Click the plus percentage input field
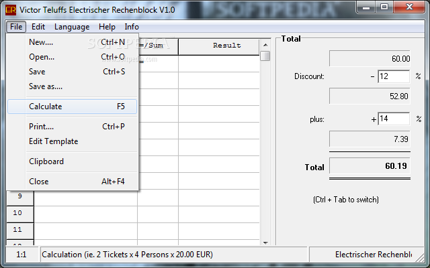 (x=394, y=119)
